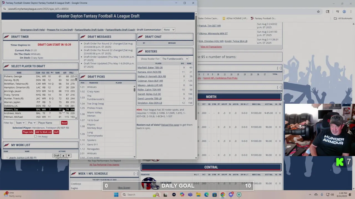
Task: Click the red Reset filter button
Action: (64, 123)
